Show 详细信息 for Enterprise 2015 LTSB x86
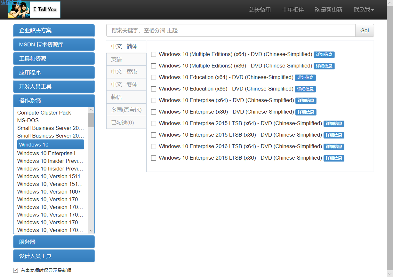The image size is (393, 277). [334, 135]
